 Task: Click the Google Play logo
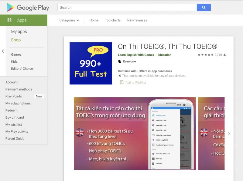28,8
